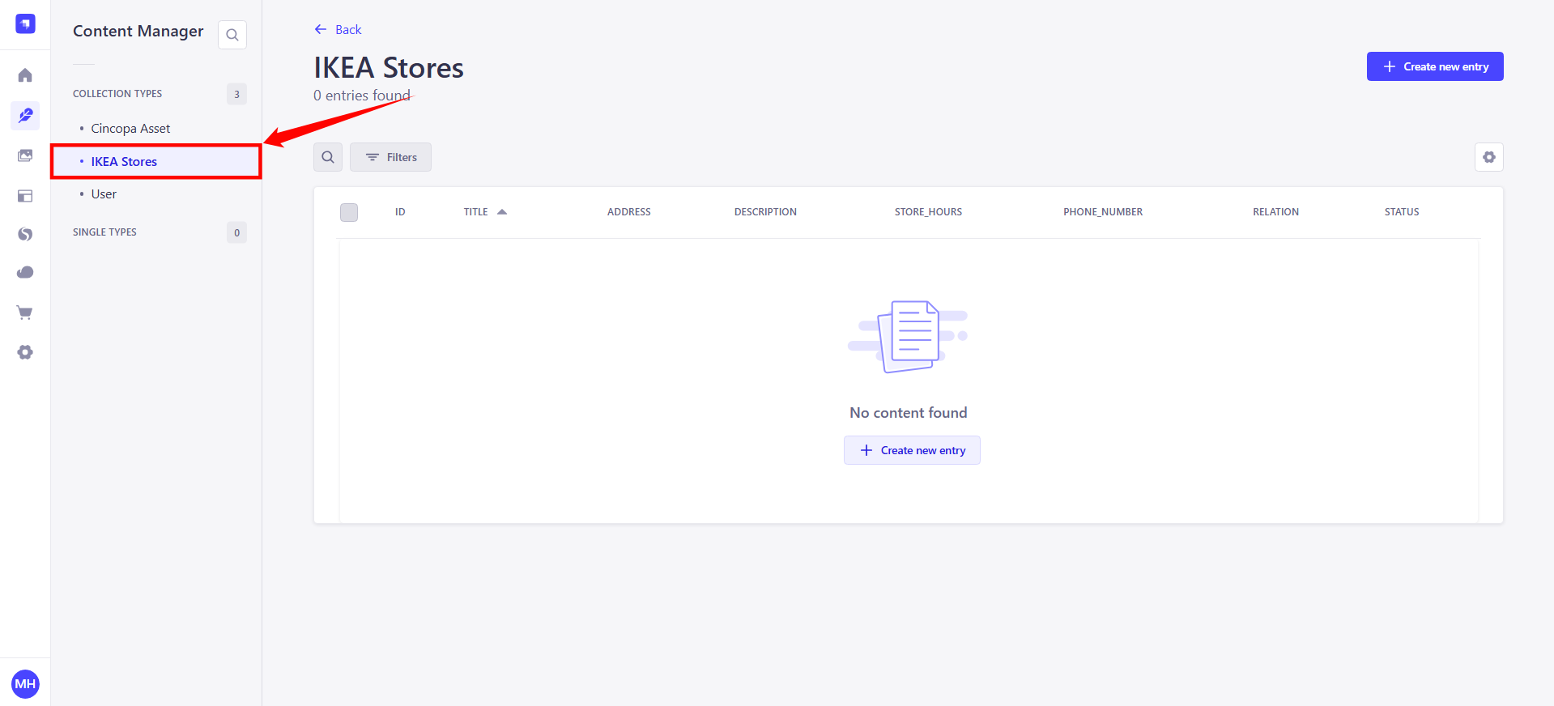The image size is (1554, 706).
Task: Open Content Manager feather icon
Action: coord(25,116)
